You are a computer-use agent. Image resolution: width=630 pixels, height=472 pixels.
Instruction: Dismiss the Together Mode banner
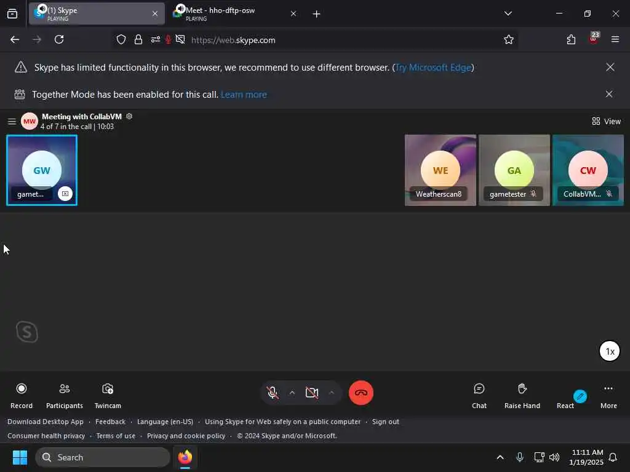[609, 94]
